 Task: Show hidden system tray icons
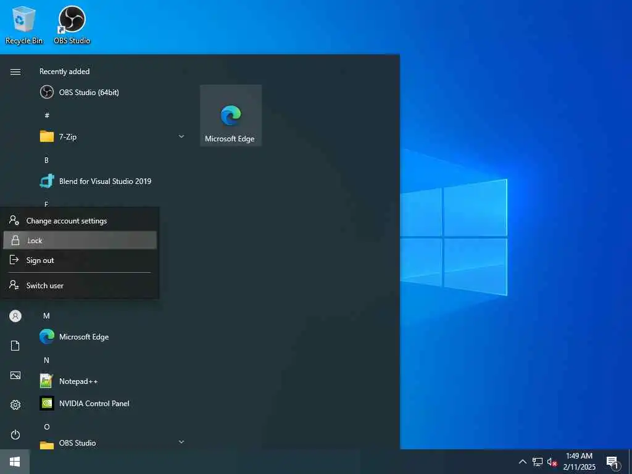522,462
